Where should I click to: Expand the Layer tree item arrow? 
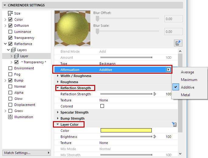(x=12, y=56)
